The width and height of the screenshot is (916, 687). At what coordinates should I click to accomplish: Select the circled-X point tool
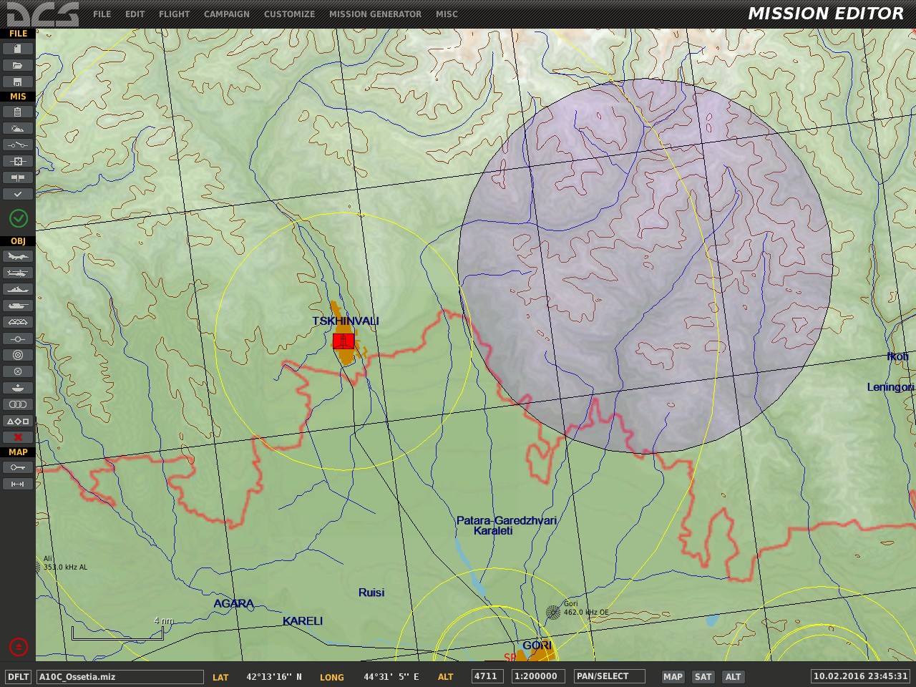coord(18,371)
